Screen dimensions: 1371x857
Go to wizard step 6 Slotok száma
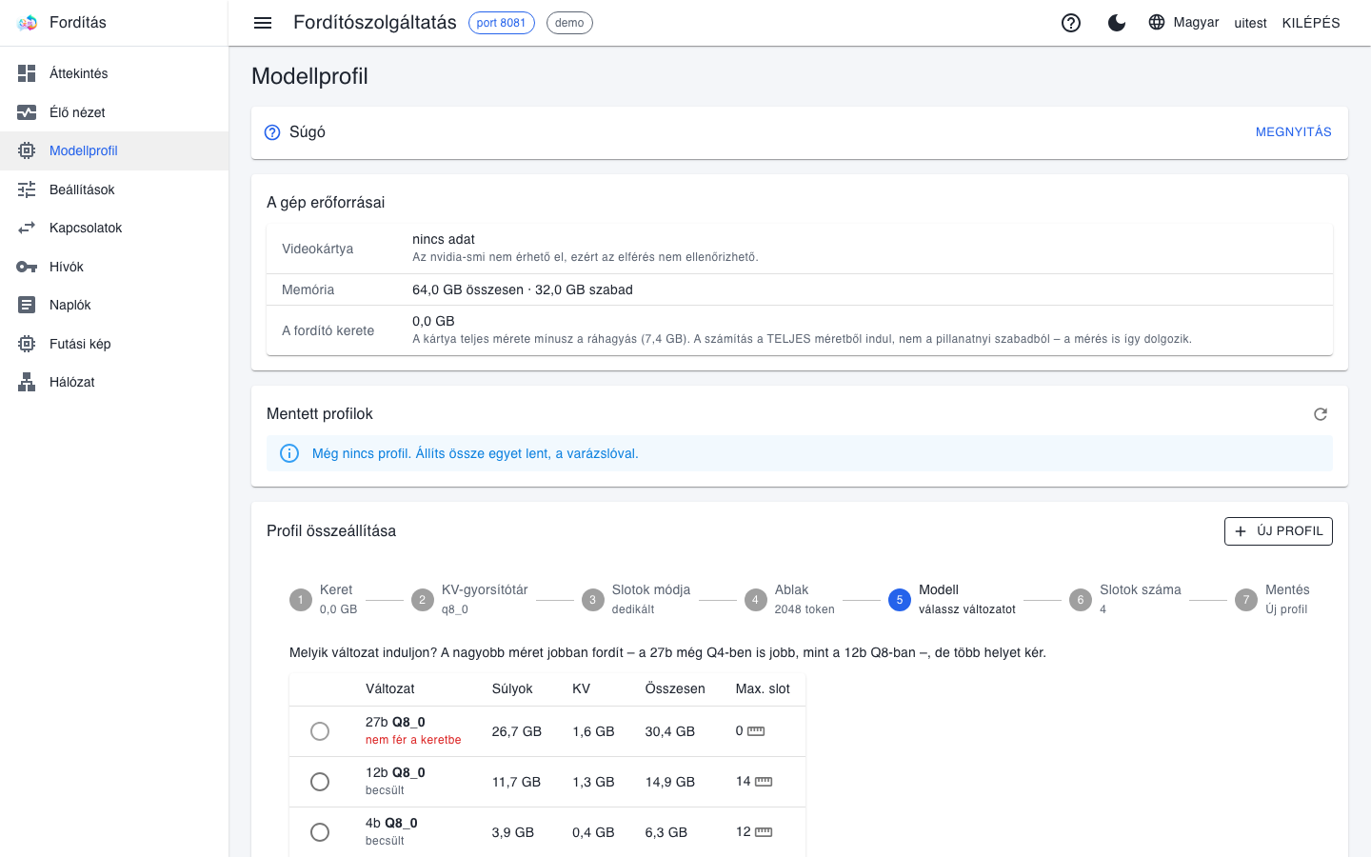[1125, 600]
